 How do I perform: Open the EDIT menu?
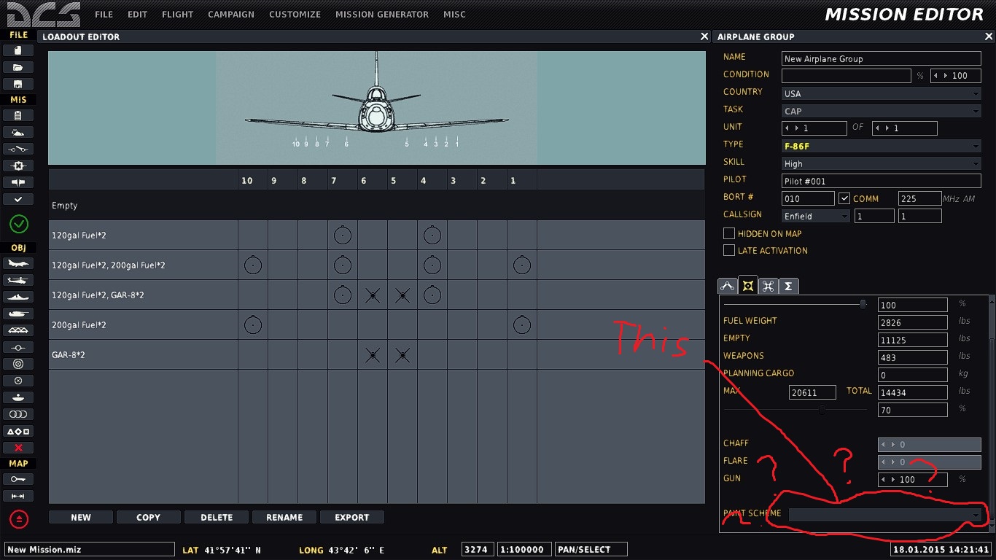pyautogui.click(x=137, y=15)
